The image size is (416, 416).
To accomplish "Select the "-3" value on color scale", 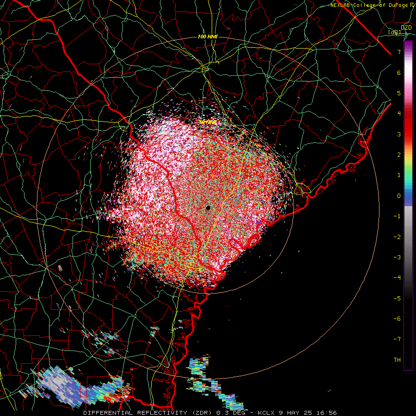I will 397,257.
